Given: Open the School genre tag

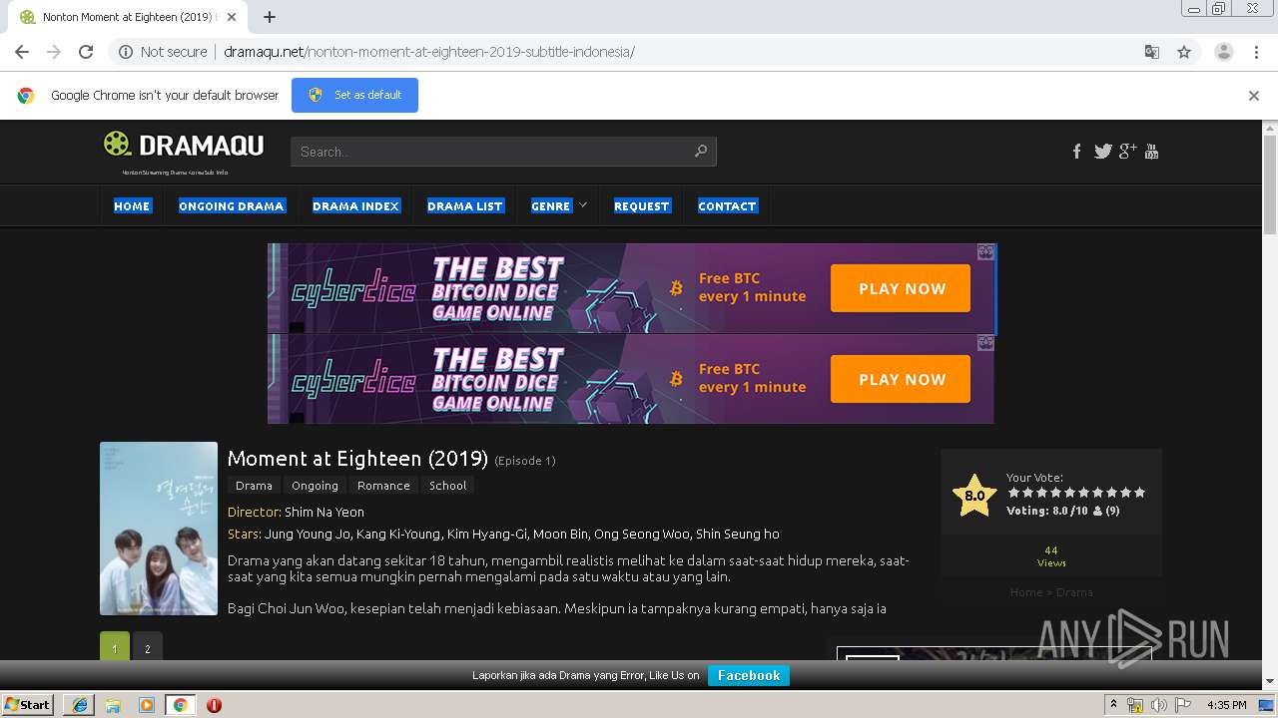Looking at the screenshot, I should (x=447, y=486).
